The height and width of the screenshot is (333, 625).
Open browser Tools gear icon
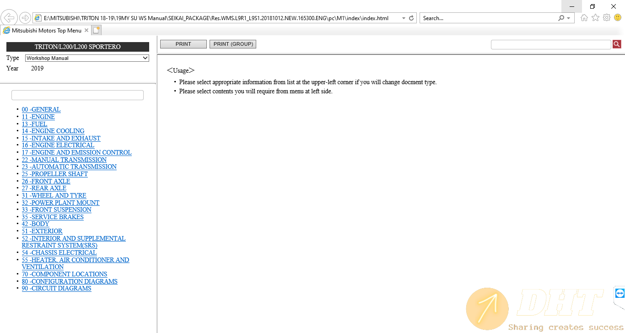point(607,18)
